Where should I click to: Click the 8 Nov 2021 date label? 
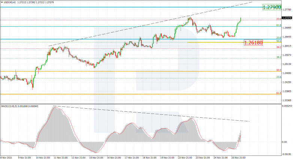click(6, 158)
